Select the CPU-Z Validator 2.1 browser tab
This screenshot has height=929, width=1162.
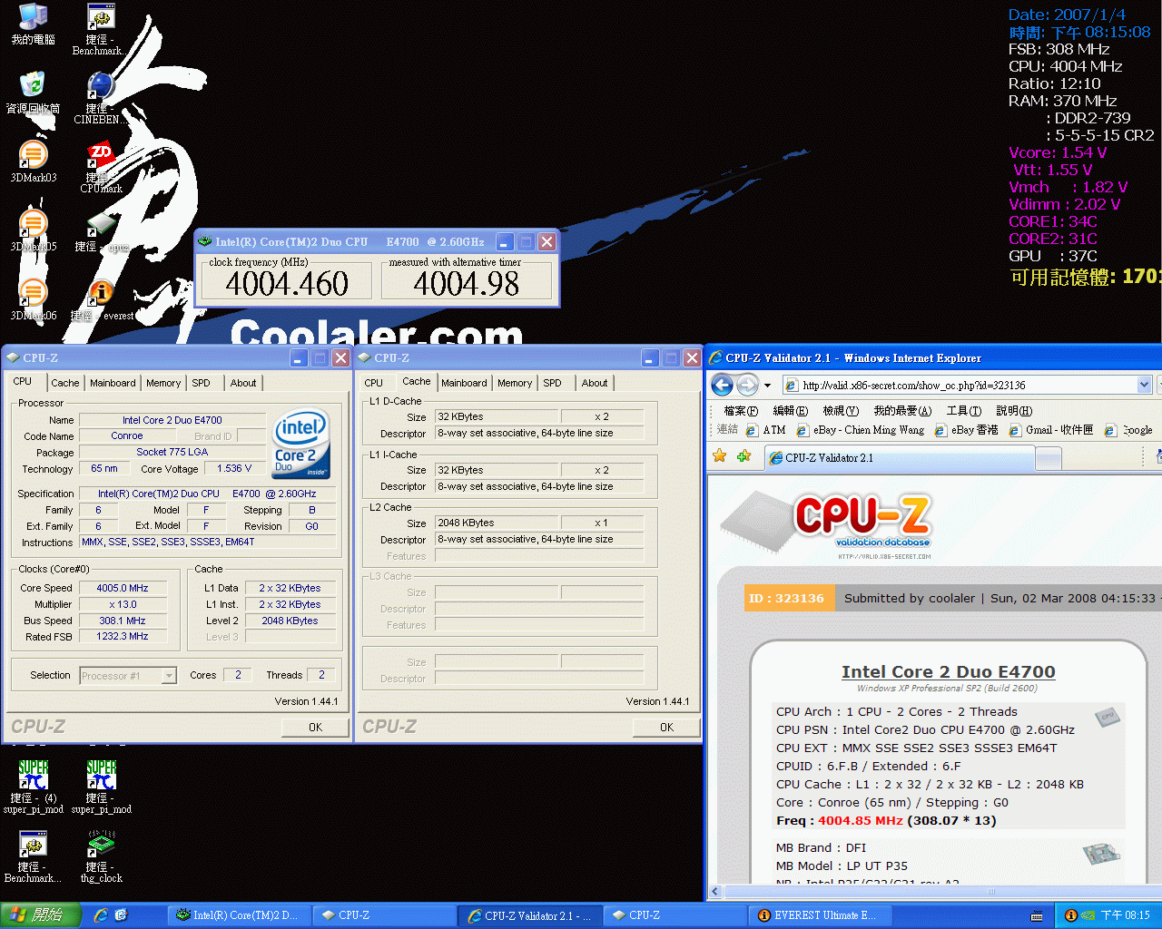(899, 458)
